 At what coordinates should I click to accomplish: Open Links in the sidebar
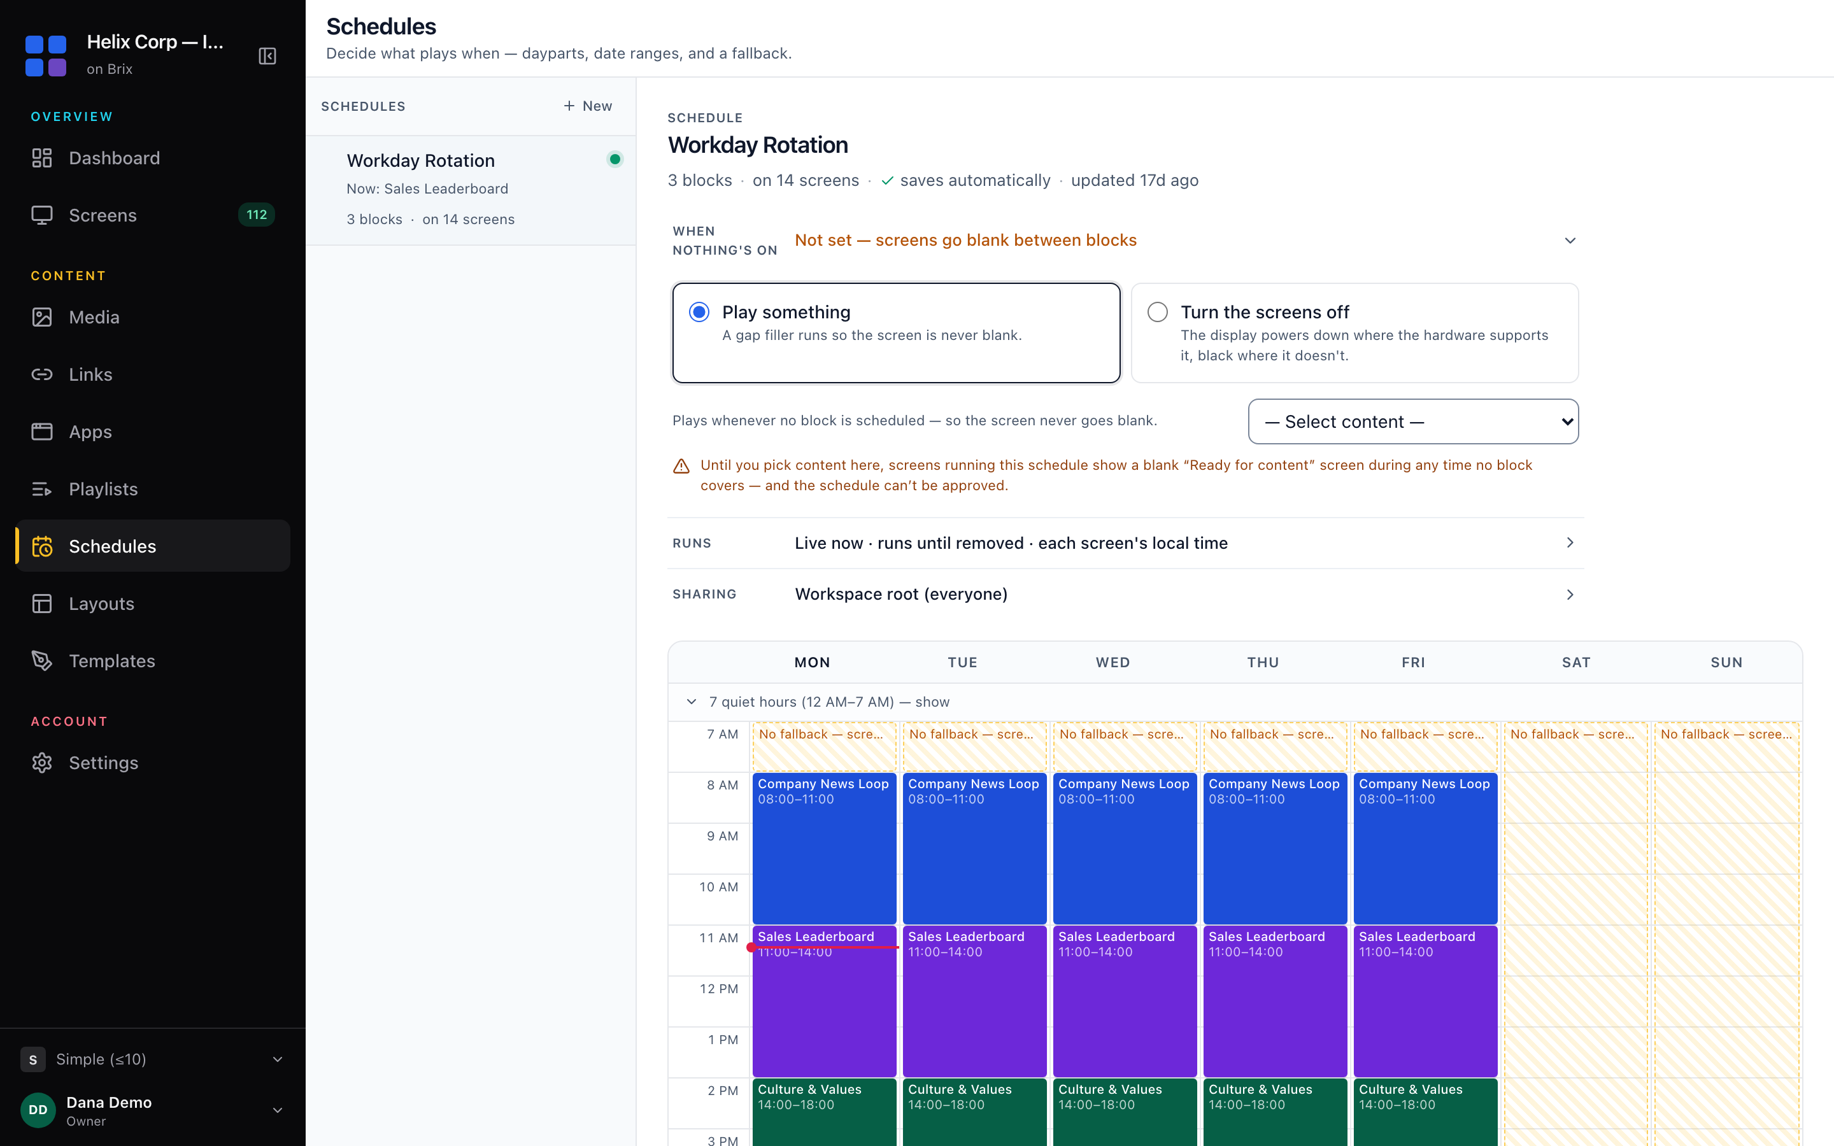(x=152, y=374)
